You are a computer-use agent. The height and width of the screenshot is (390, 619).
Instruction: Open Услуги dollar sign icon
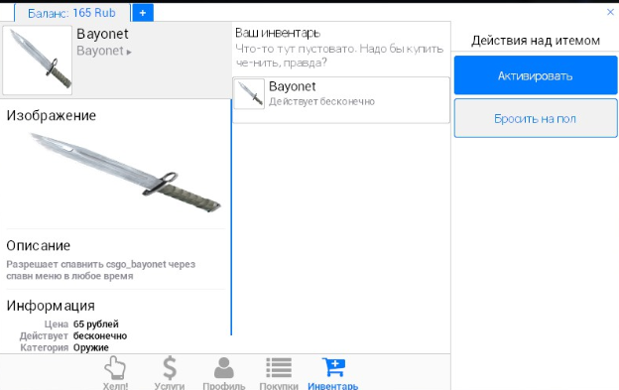170,368
